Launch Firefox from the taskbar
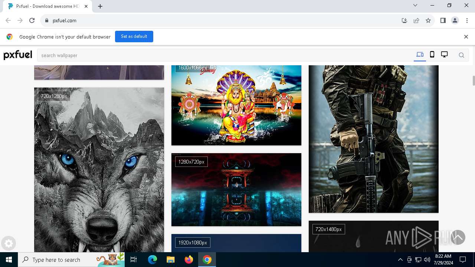475x267 pixels. pos(189,260)
